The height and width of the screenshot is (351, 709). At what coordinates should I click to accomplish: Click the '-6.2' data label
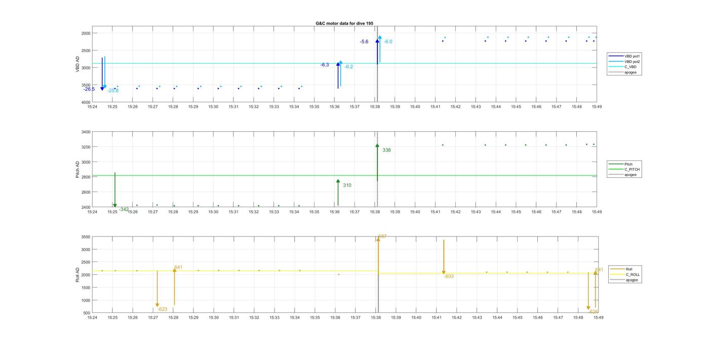pyautogui.click(x=349, y=67)
